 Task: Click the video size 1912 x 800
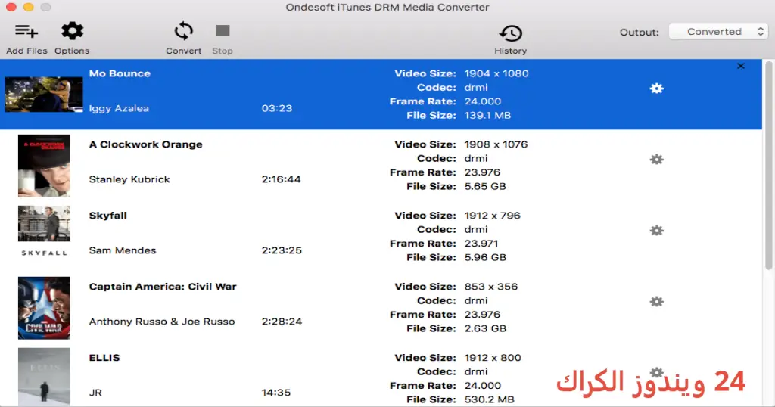click(x=492, y=358)
